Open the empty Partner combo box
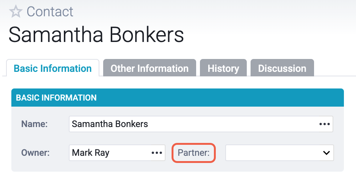Image resolution: width=356 pixels, height=183 pixels. tap(280, 153)
